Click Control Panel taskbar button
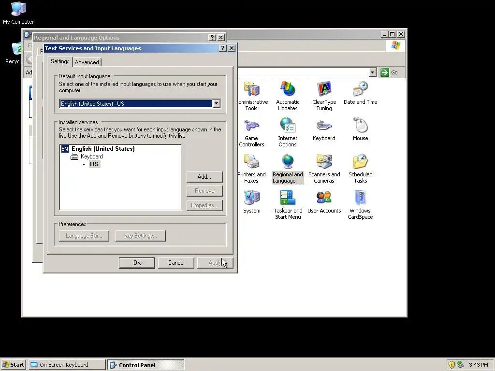This screenshot has height=371, width=495. point(146,365)
